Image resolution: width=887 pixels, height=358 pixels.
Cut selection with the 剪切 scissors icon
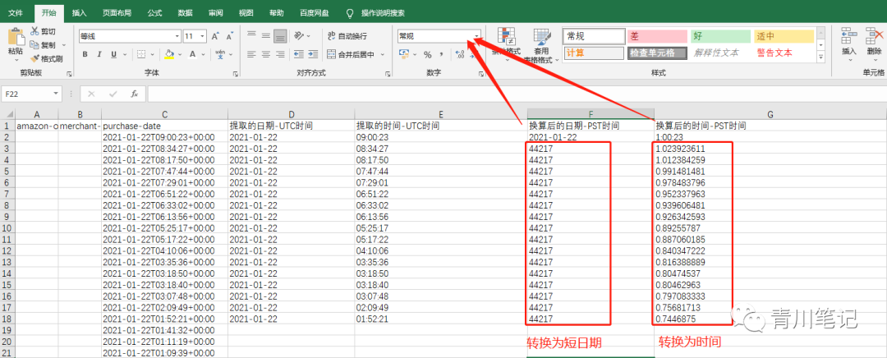pos(35,31)
